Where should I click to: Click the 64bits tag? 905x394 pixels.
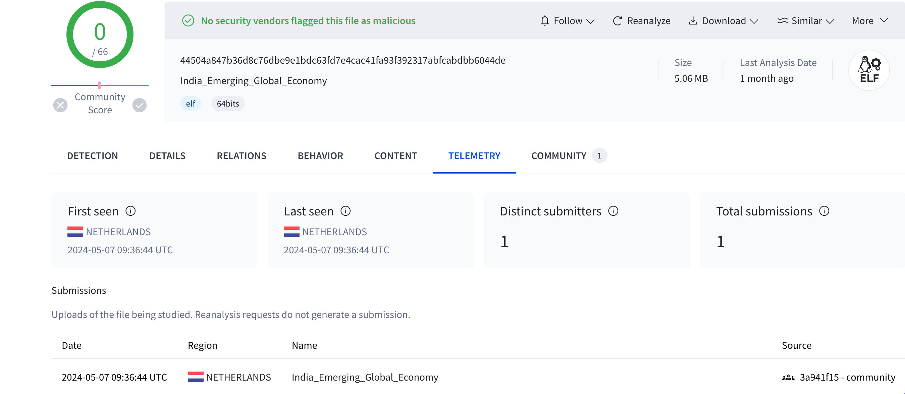tap(228, 104)
